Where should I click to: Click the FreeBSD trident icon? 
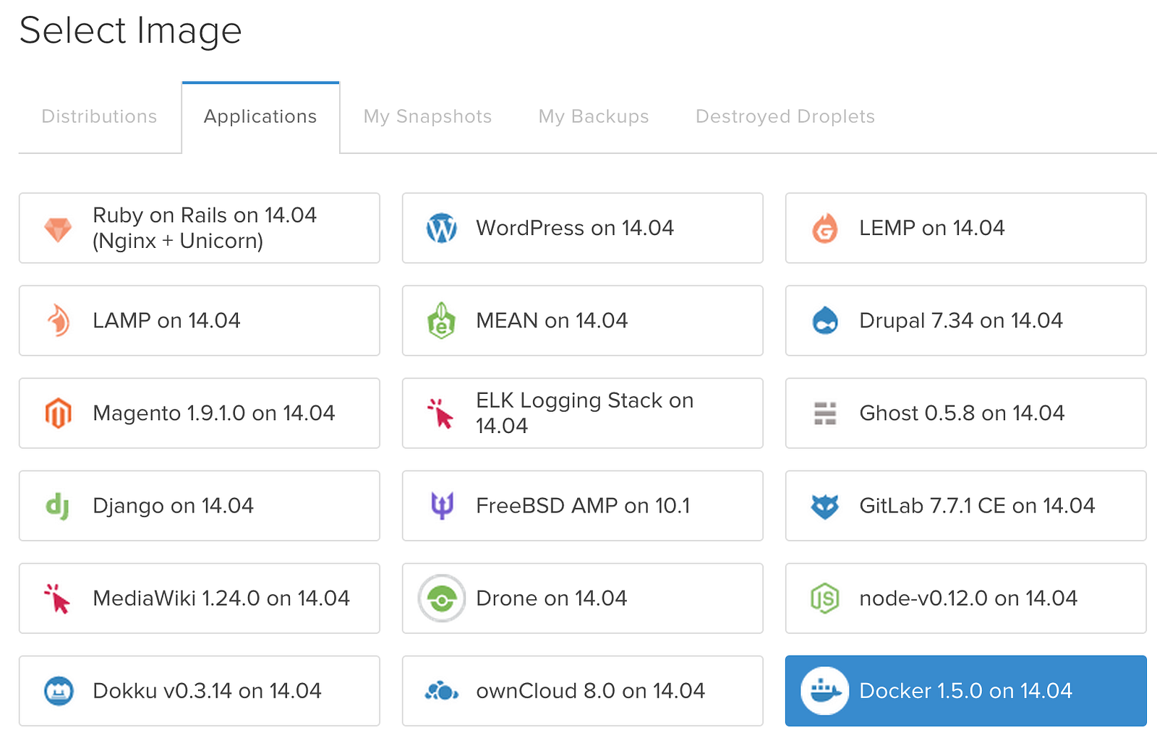tap(442, 506)
